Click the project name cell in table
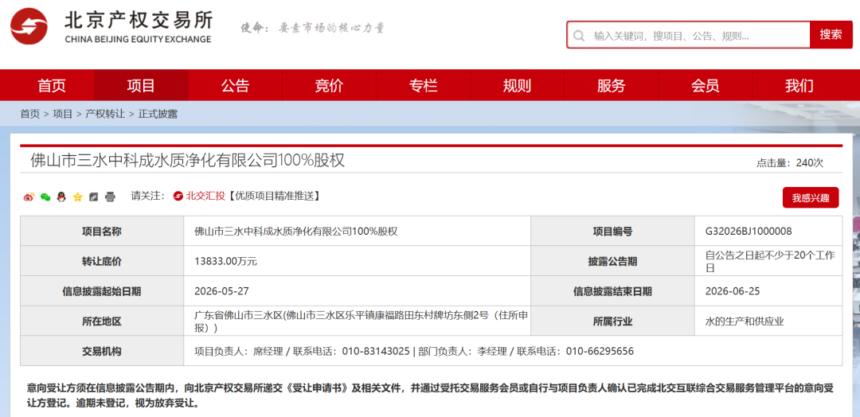 click(x=358, y=232)
